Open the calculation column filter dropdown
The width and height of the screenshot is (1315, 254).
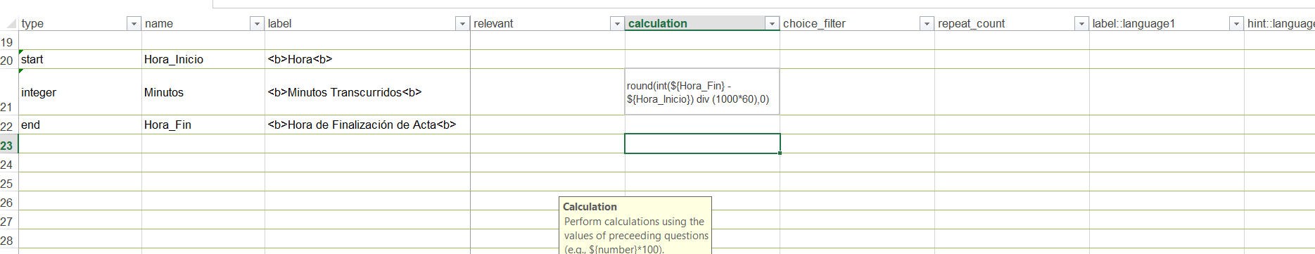tap(772, 24)
